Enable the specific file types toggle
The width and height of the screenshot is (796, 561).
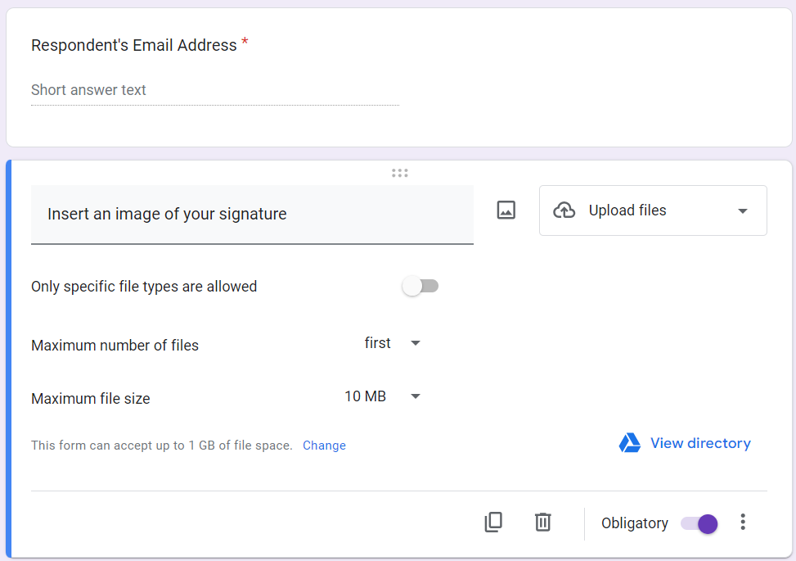[x=420, y=285]
